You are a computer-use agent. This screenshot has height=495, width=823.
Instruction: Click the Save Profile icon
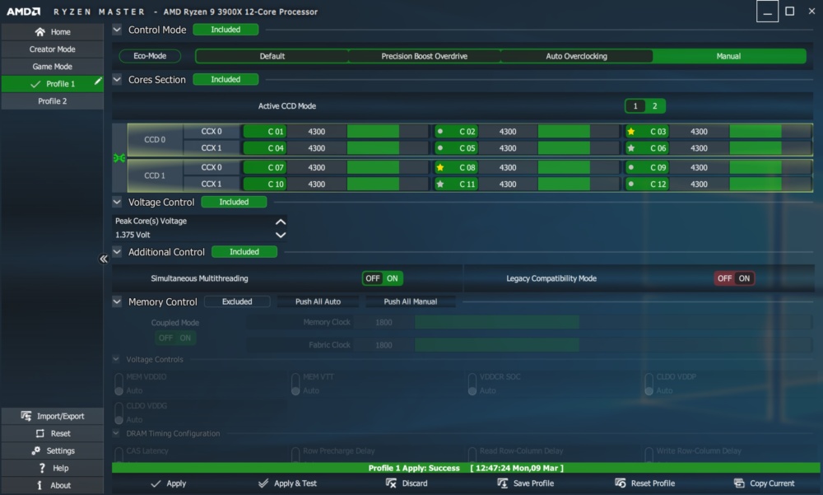tap(502, 483)
